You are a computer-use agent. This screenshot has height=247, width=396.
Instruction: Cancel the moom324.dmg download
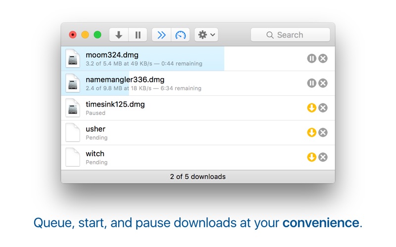(x=323, y=58)
